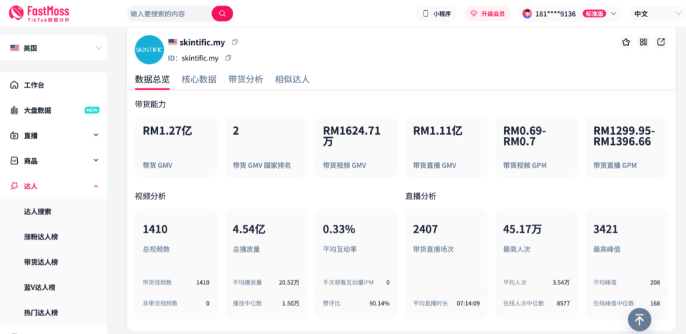The image size is (686, 334).
Task: Switch to 带货分析 tab
Action: coord(246,79)
